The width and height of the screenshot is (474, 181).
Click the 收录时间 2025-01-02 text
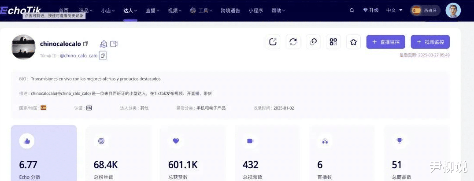(274, 108)
